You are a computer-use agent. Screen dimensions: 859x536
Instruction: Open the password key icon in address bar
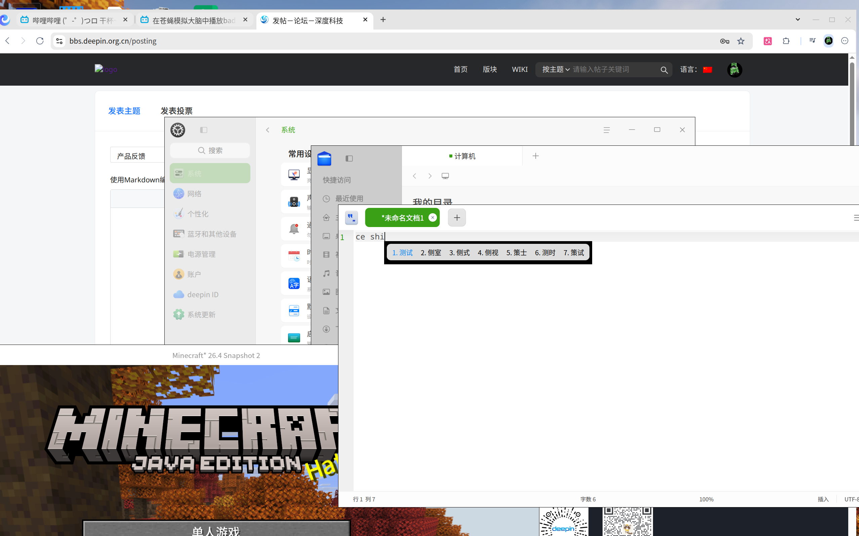coord(725,41)
